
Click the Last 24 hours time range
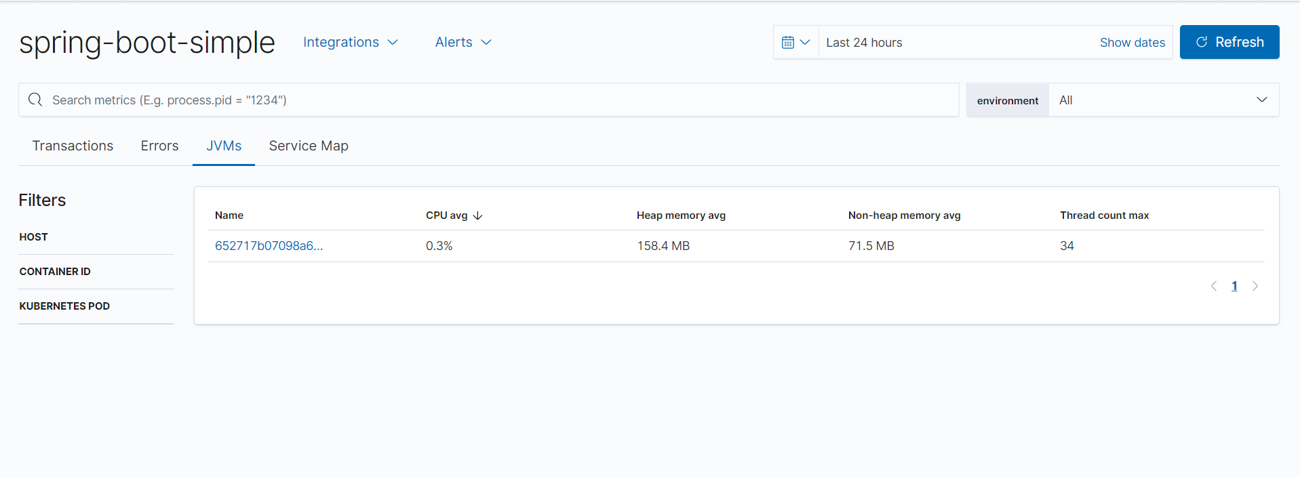(x=864, y=43)
